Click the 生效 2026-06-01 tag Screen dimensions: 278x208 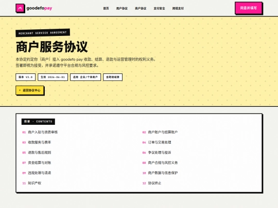coord(53,77)
